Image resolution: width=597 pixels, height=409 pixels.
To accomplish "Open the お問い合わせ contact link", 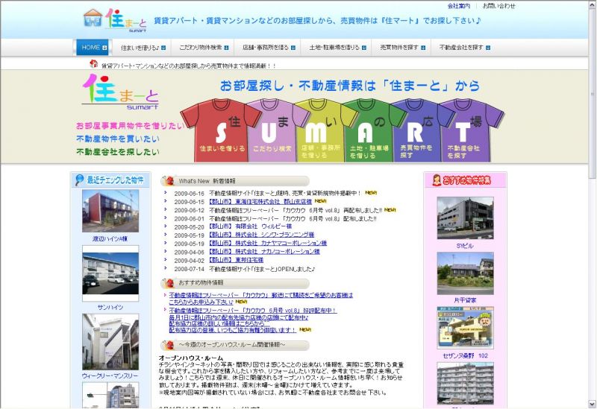I will 498,6.
